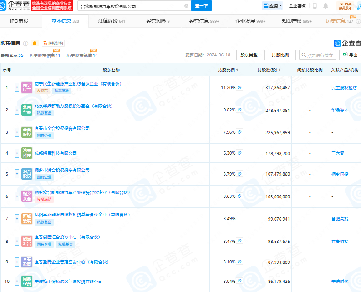View pie chart icon beside 9.82%
This screenshot has width=361, height=292.
coord(239,110)
